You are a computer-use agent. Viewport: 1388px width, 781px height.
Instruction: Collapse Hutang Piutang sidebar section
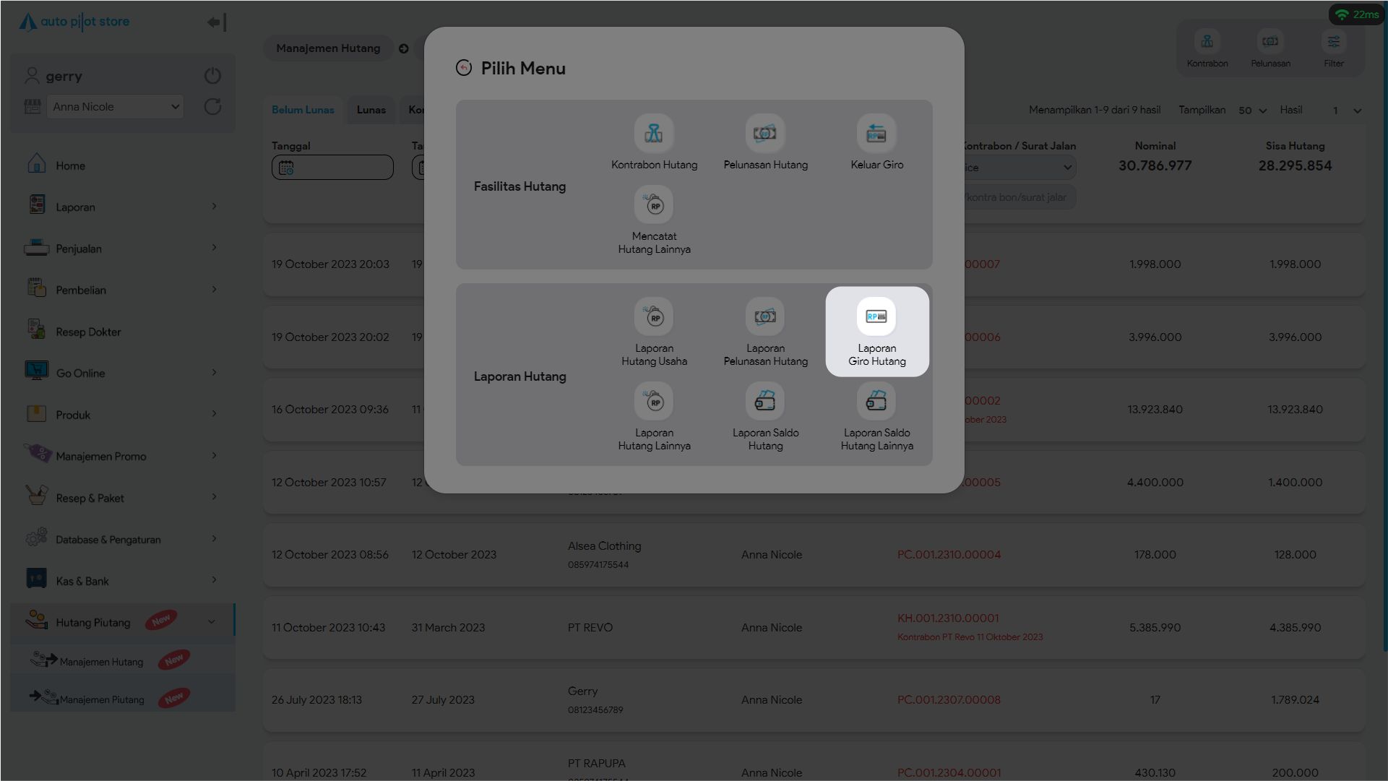[x=211, y=621]
